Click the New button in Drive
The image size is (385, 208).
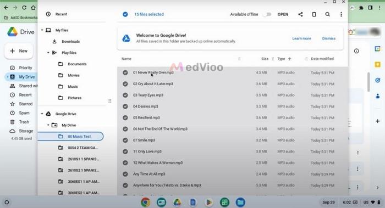click(19, 51)
